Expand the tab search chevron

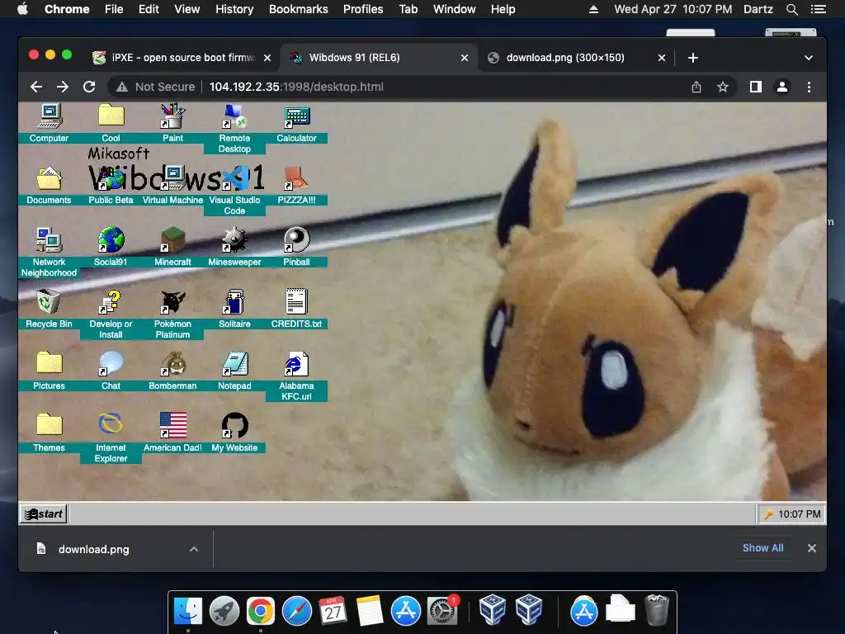[x=809, y=58]
